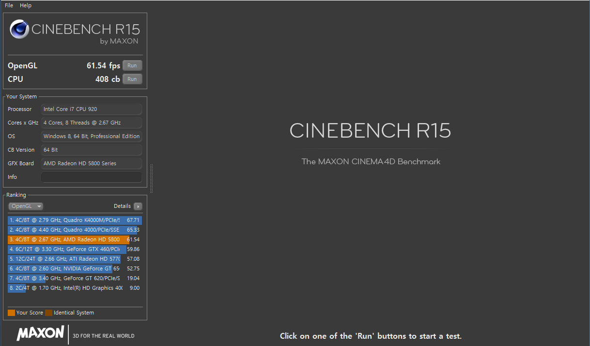Click the 19.04 score in ranking
This screenshot has height=346, width=590.
pyautogui.click(x=133, y=278)
